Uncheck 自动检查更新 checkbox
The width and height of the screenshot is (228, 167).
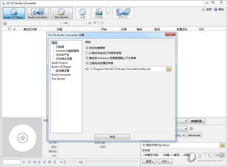point(87,48)
